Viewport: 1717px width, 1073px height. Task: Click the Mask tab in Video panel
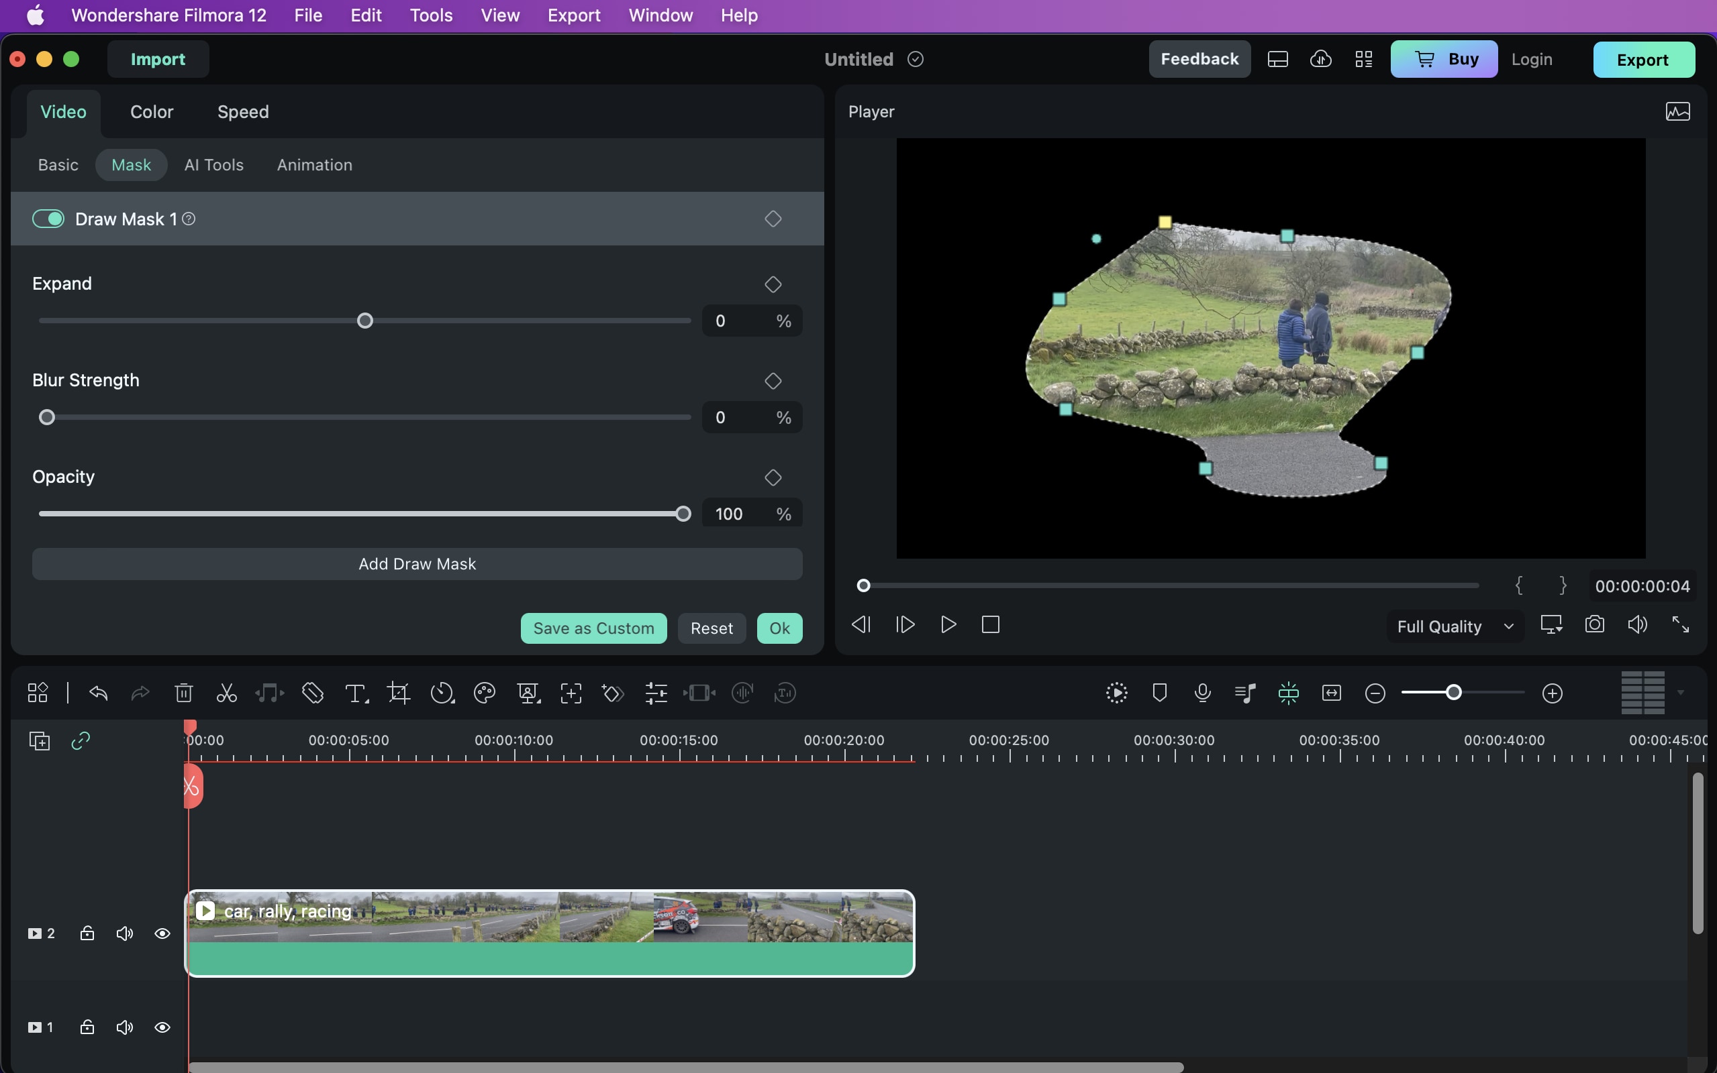pos(130,163)
